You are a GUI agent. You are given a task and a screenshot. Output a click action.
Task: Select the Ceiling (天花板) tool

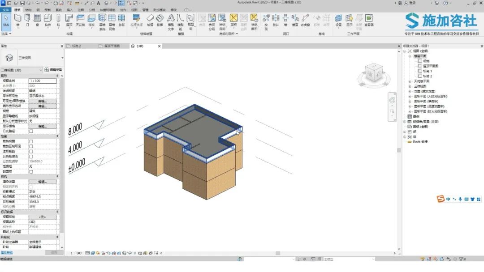click(x=80, y=20)
